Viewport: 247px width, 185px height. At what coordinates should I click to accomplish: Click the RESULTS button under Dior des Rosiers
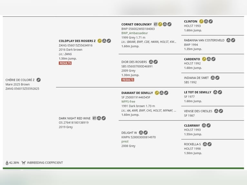(x=128, y=80)
